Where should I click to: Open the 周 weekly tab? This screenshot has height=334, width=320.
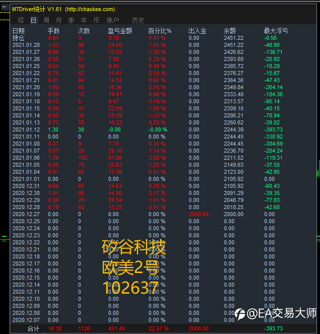coord(46,20)
